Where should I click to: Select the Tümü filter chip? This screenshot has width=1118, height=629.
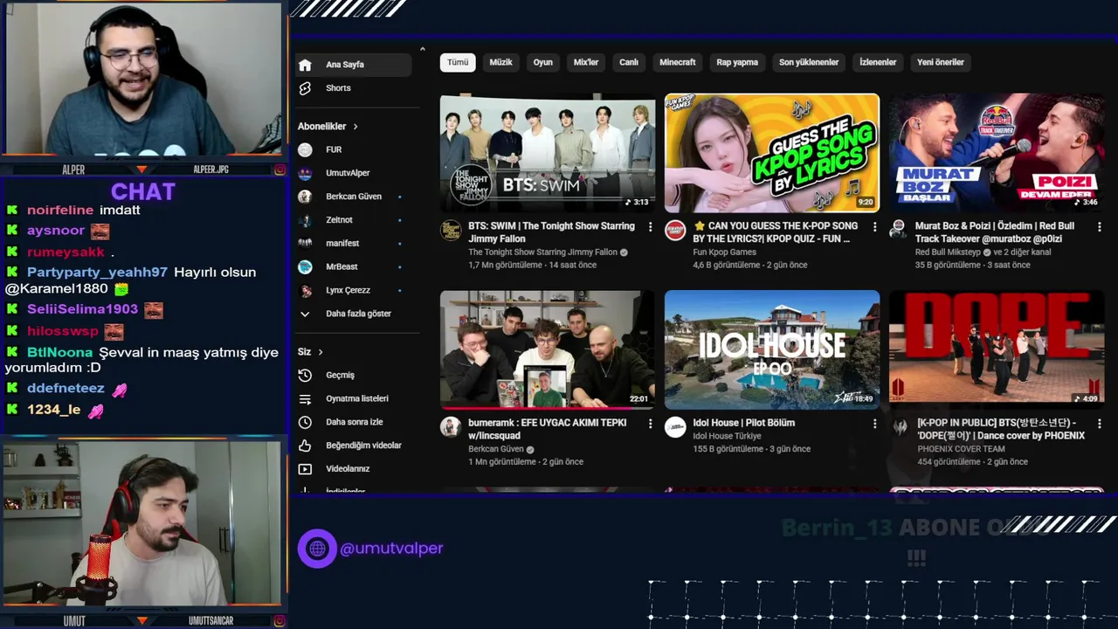click(458, 63)
